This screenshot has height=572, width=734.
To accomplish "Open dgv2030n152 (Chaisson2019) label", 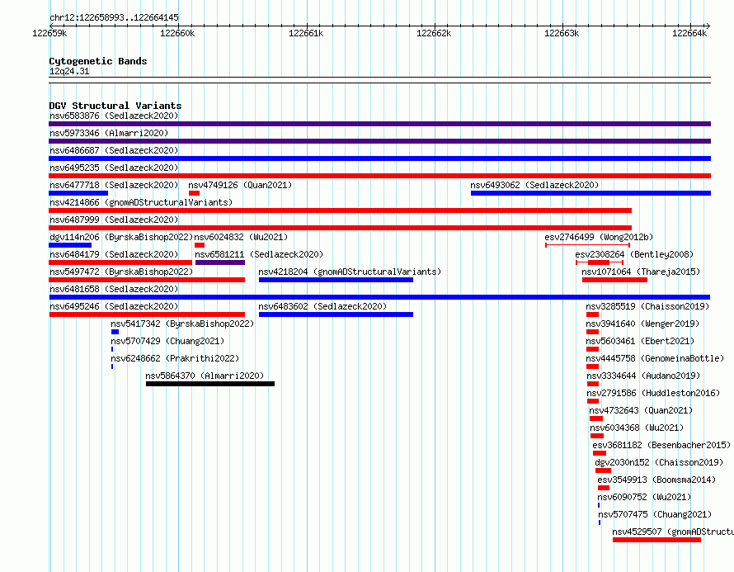I will tap(659, 462).
